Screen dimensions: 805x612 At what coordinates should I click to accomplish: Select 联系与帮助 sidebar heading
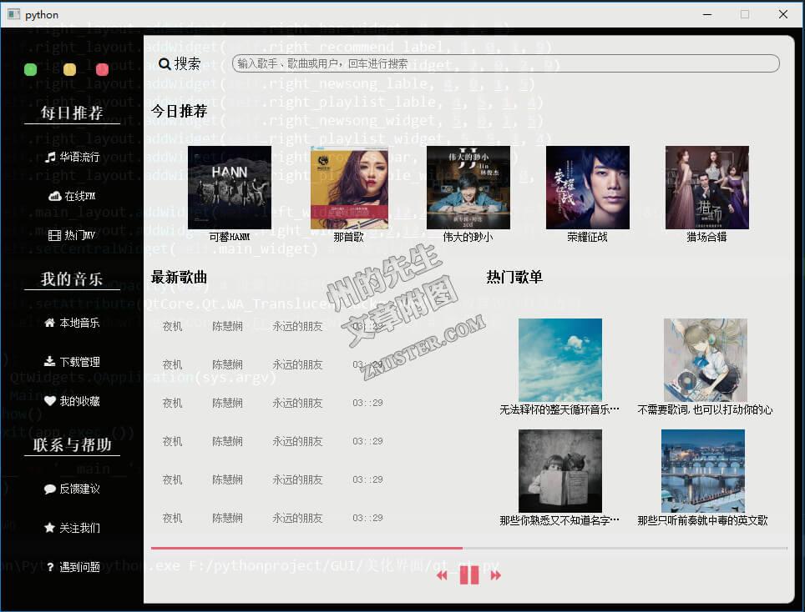point(72,445)
